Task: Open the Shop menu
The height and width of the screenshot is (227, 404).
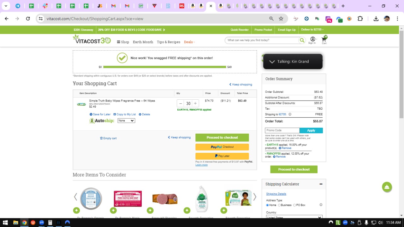Action: coord(123,42)
